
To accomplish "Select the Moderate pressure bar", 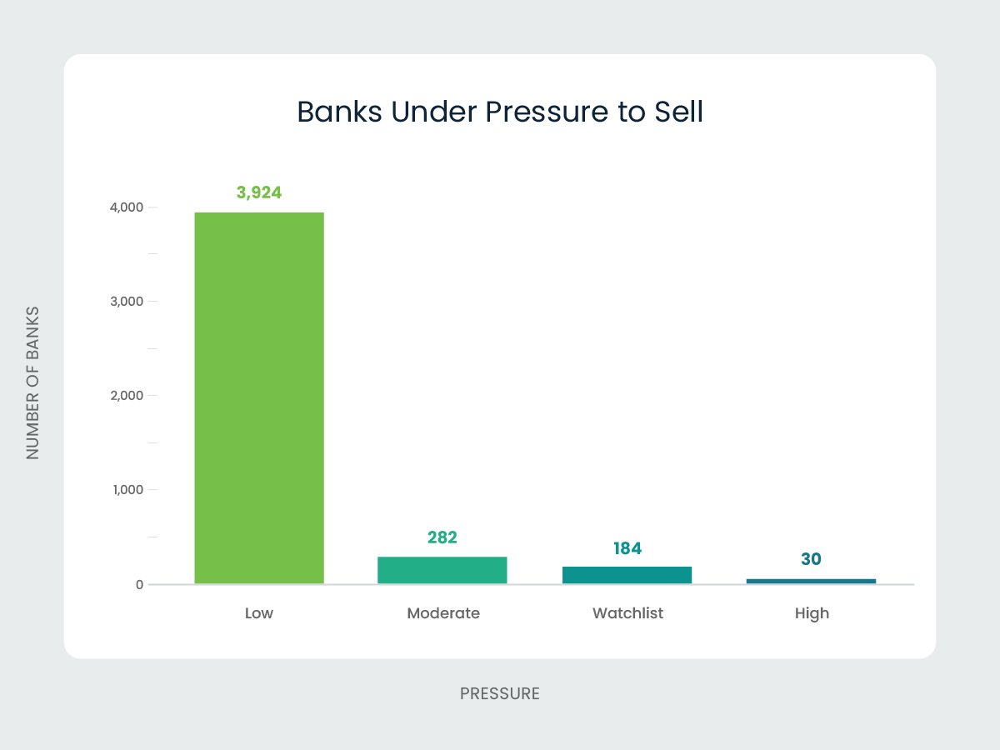I will point(442,570).
